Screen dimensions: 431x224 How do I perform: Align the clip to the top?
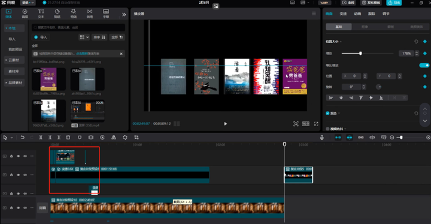361,98
